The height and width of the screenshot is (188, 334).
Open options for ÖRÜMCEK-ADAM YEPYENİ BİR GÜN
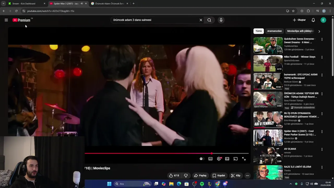pyautogui.click(x=322, y=94)
